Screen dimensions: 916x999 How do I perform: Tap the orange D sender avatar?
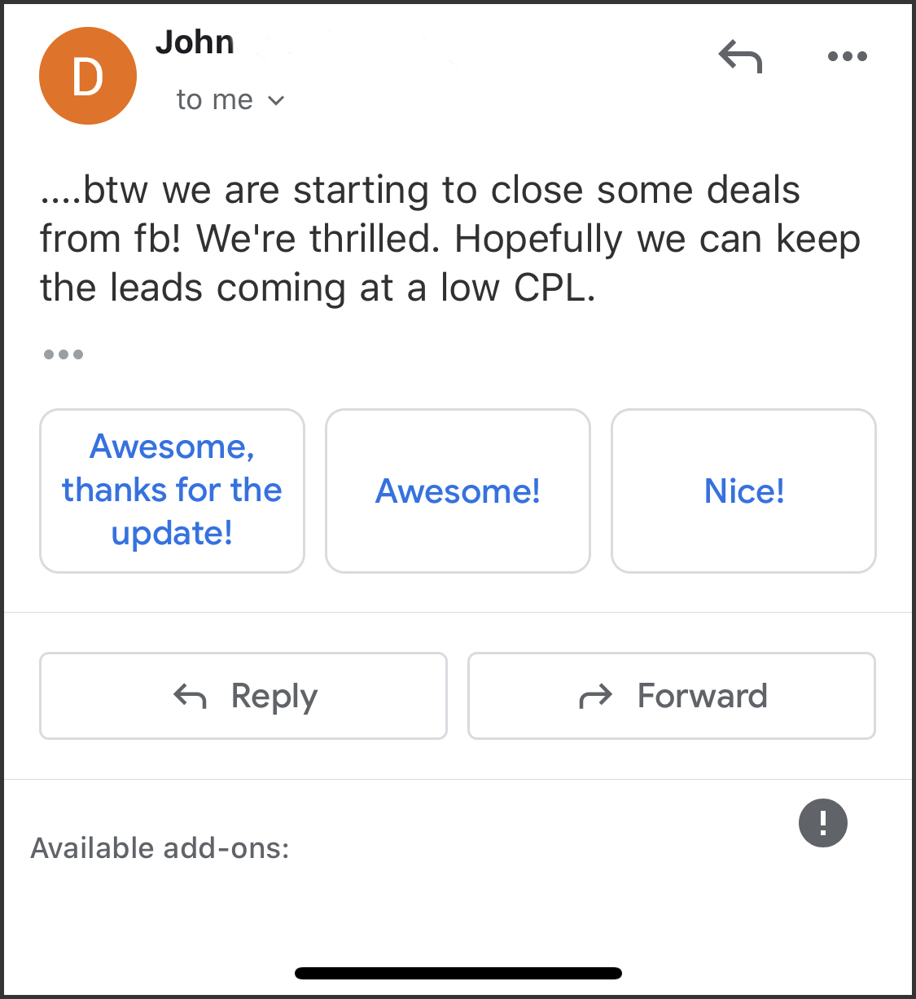coord(88,76)
